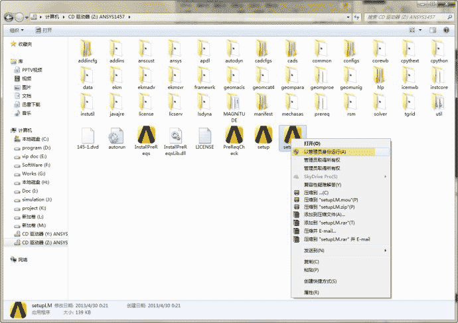Open the change view options arrow
This screenshot has width=458, height=323.
click(420, 30)
